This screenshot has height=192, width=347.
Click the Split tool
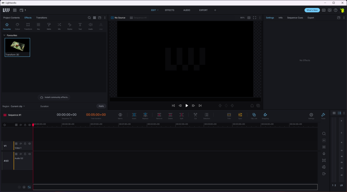click(x=182, y=116)
